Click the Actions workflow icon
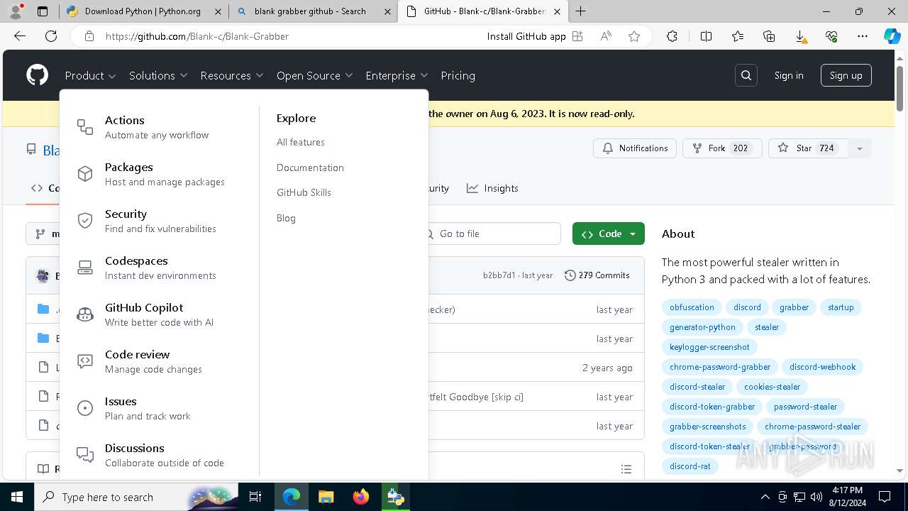Viewport: 908px width, 511px height. coord(85,127)
